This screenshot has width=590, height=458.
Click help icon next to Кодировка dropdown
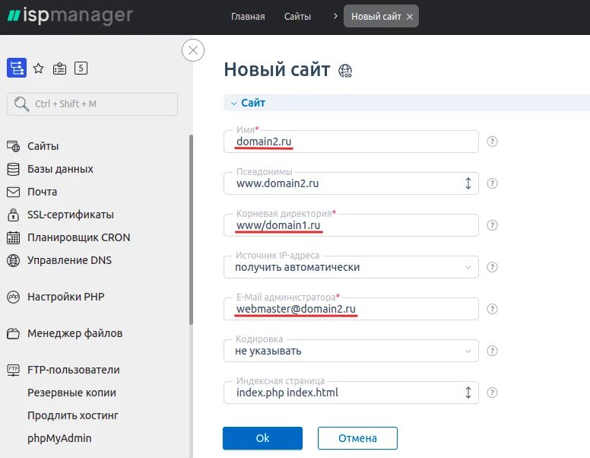[x=493, y=351]
